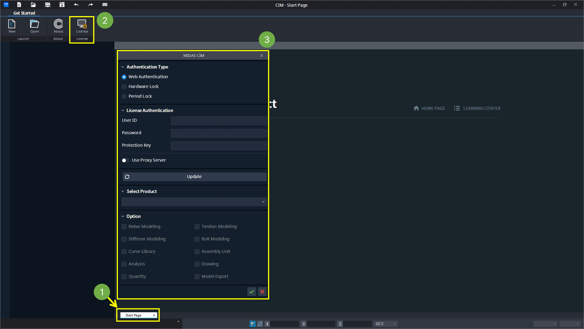Click the License ribbon icon
The image size is (584, 329).
82,26
